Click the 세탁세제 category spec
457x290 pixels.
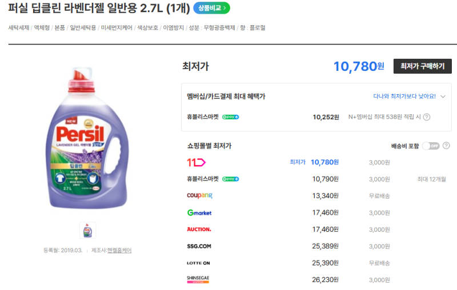[x=19, y=27]
